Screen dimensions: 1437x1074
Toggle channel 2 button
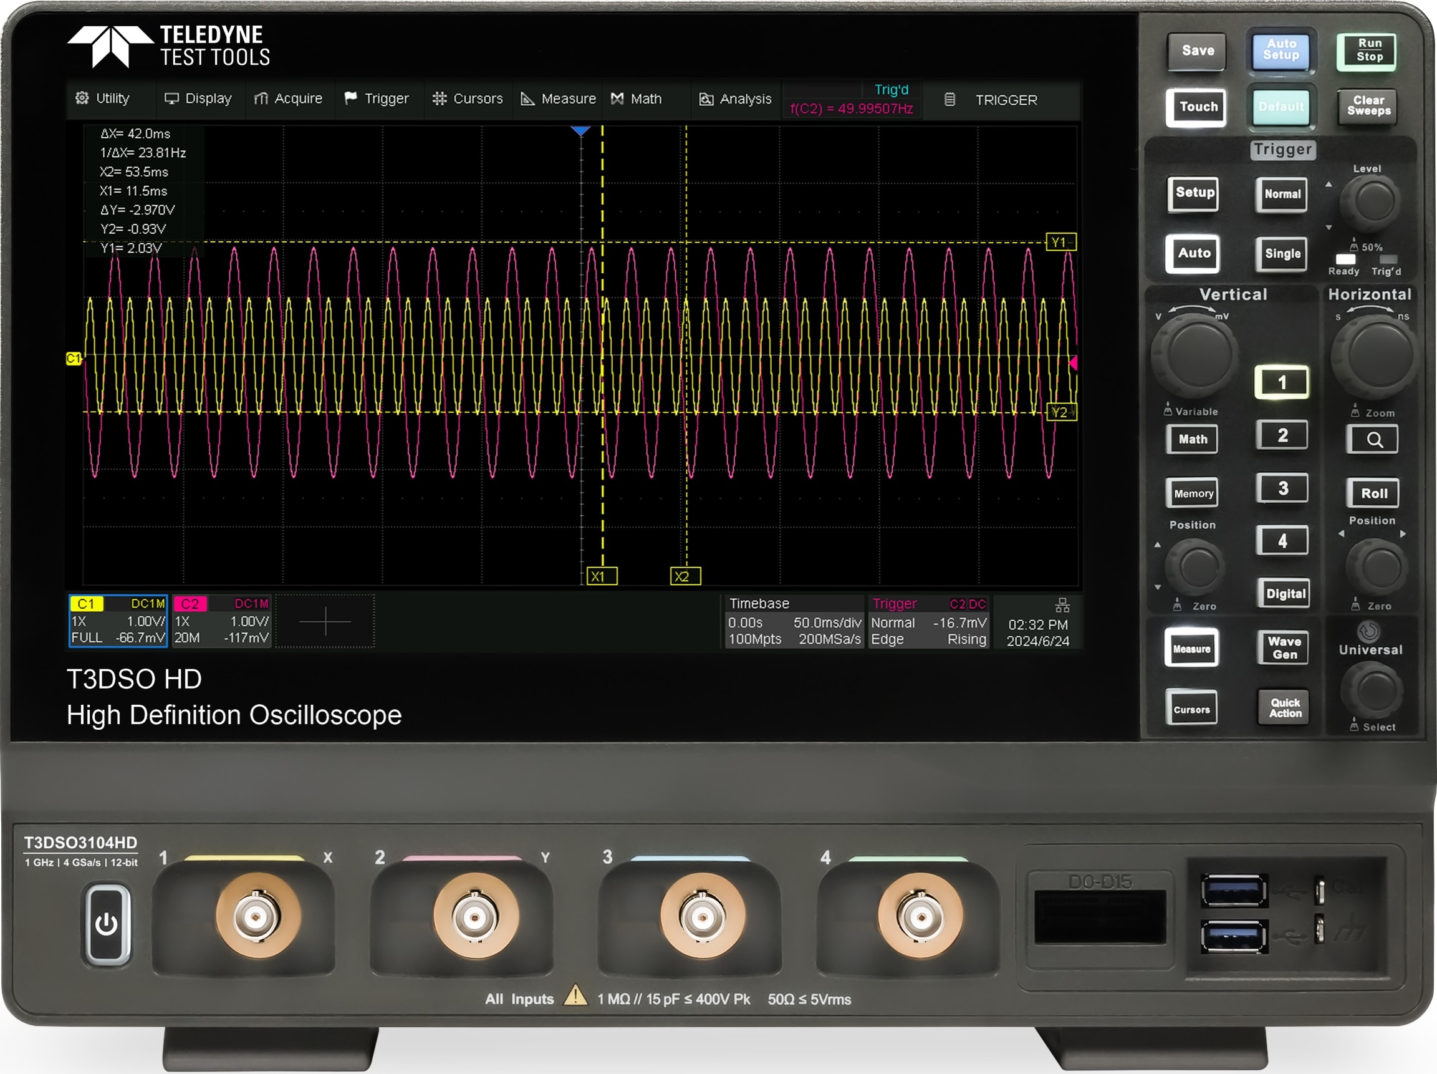point(1282,435)
